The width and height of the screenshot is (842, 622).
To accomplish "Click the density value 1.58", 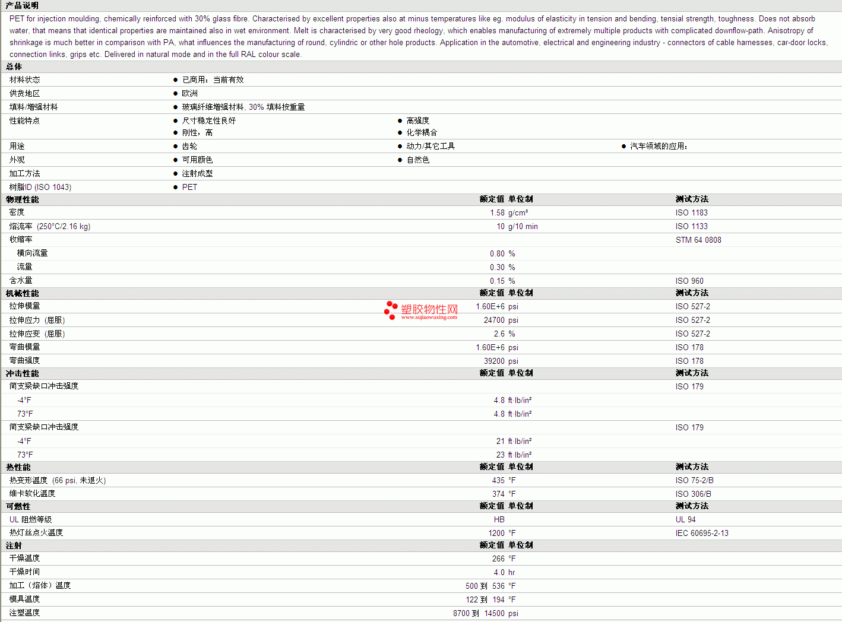I will [497, 212].
